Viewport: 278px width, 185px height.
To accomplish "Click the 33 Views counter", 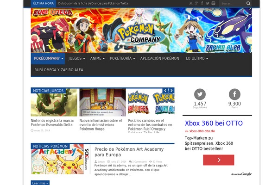I will click(x=157, y=161).
